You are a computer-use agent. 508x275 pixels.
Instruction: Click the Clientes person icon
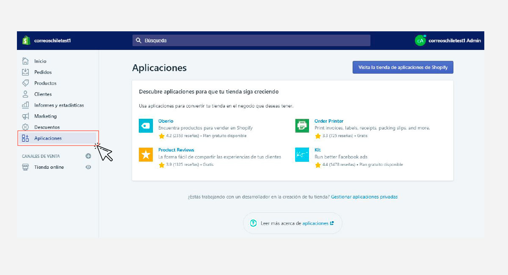coord(25,94)
